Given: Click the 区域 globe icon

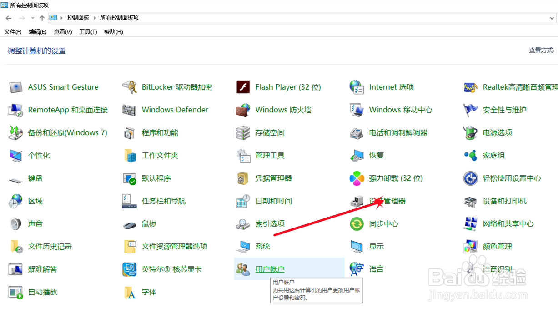Looking at the screenshot, I should 16,201.
